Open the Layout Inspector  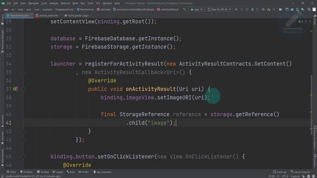[x=300, y=172]
